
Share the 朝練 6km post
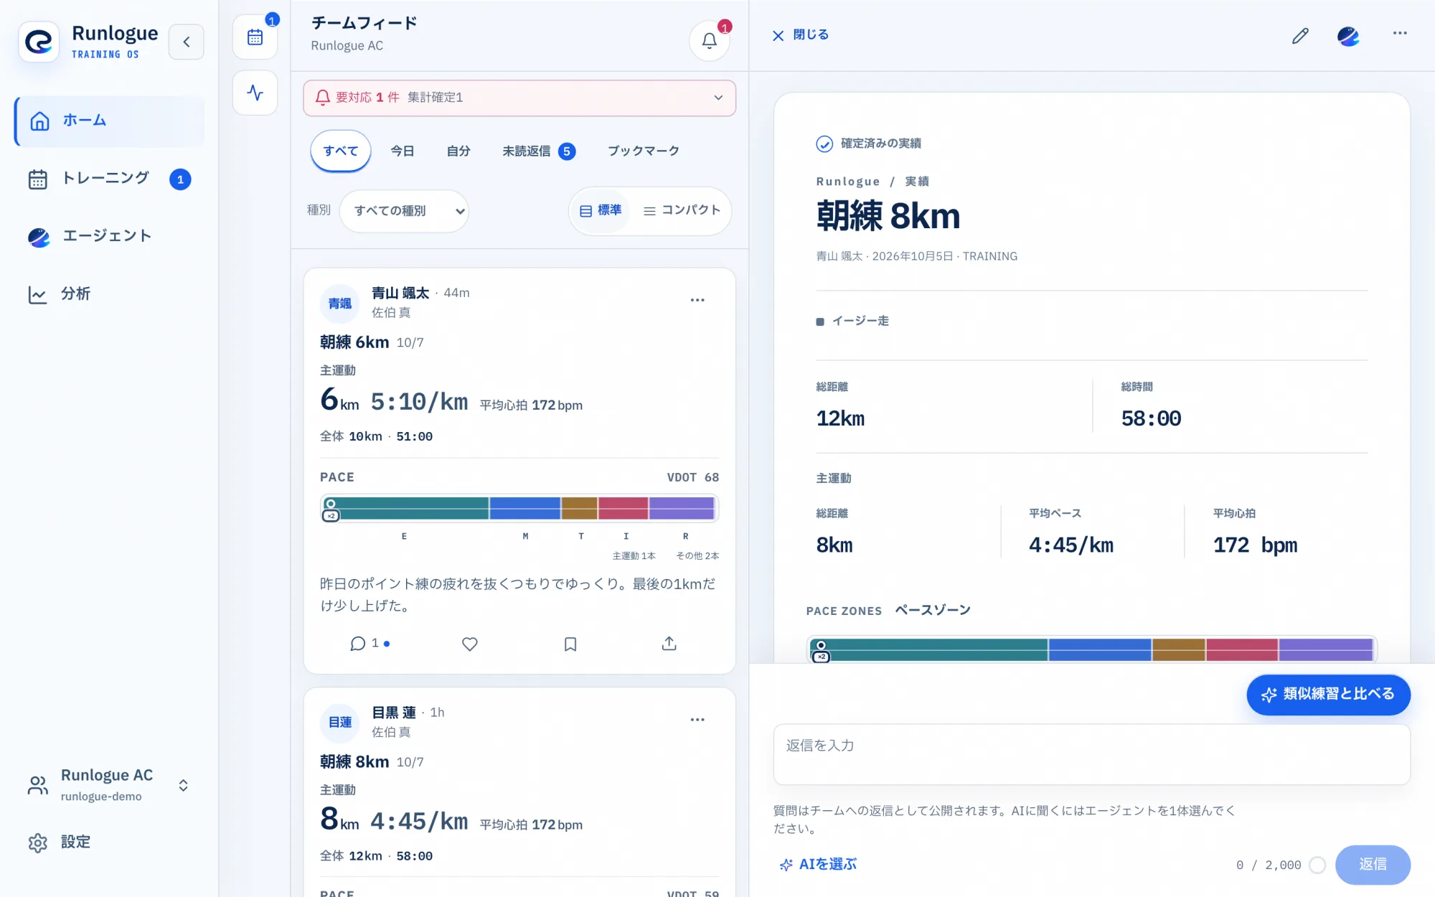point(669,644)
